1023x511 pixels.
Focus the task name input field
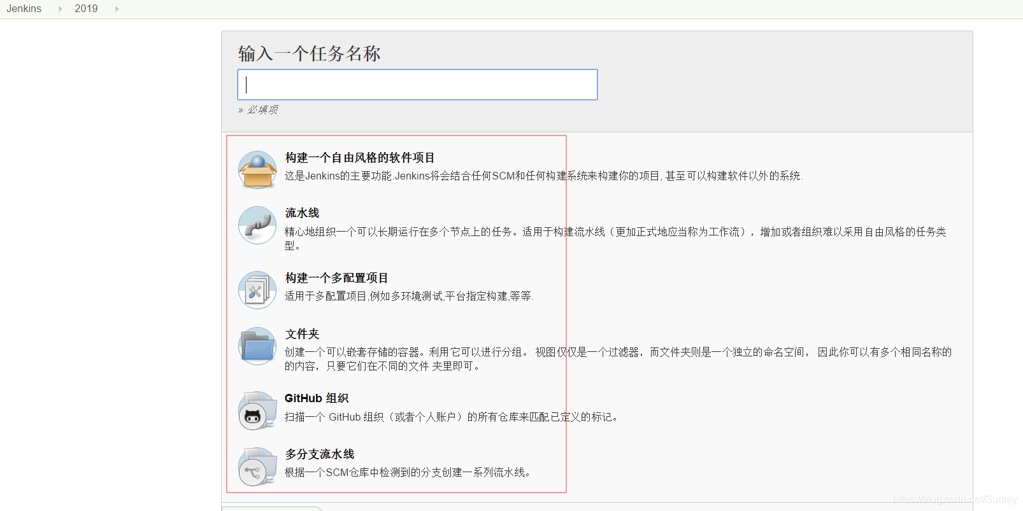[417, 85]
